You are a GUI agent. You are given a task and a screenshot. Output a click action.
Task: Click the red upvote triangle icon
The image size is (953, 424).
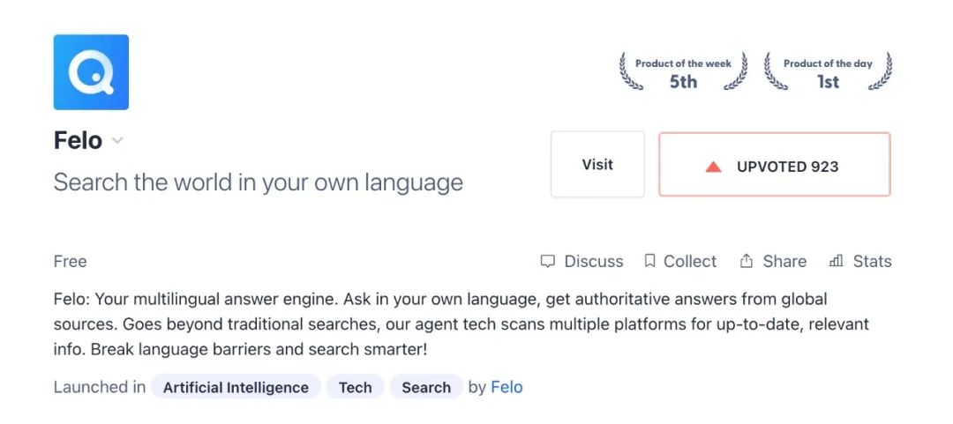714,167
